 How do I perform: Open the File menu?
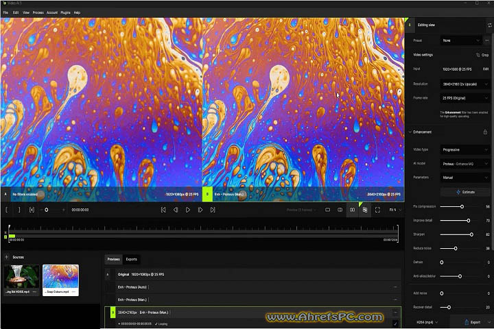pyautogui.click(x=5, y=12)
